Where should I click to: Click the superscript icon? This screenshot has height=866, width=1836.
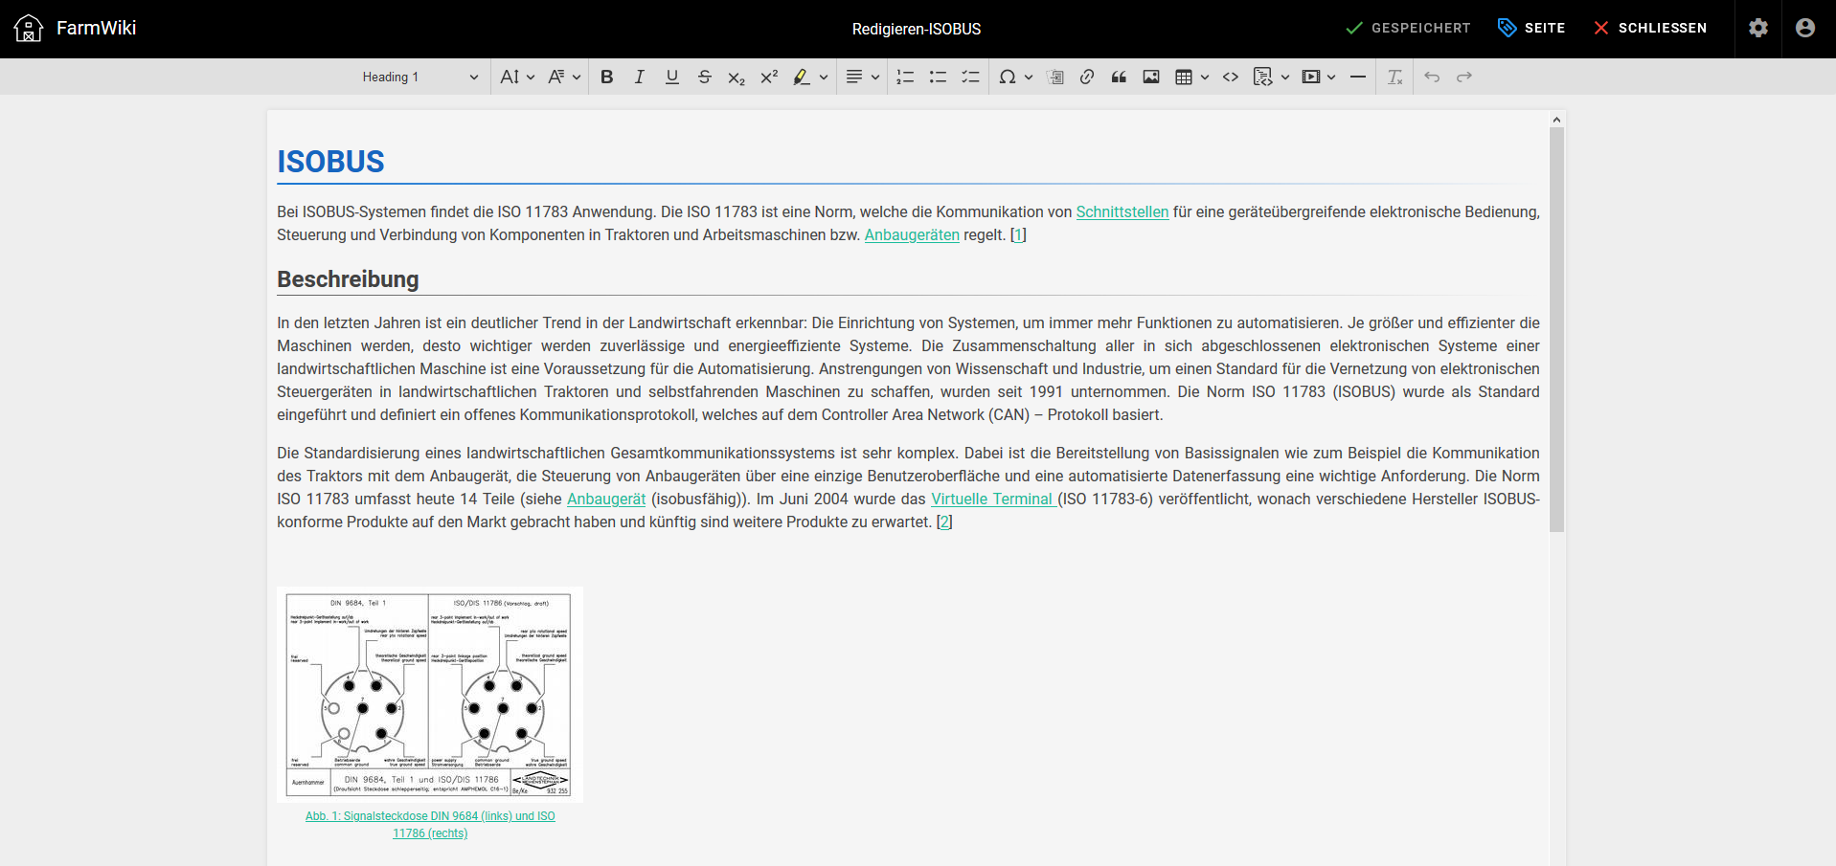[769, 78]
